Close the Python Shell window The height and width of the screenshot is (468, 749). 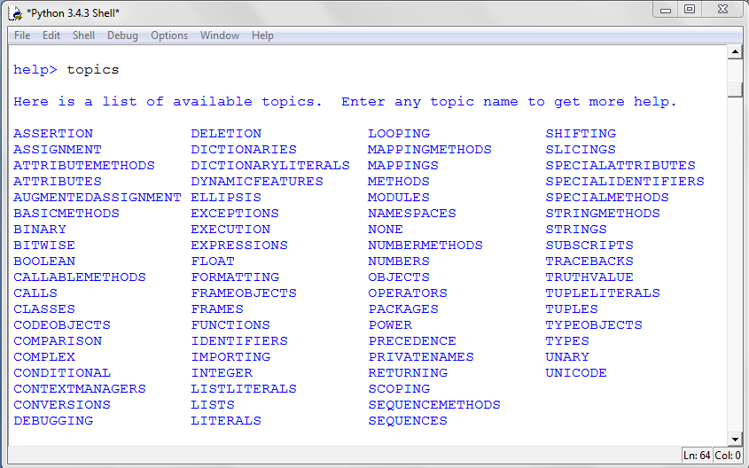click(x=722, y=10)
